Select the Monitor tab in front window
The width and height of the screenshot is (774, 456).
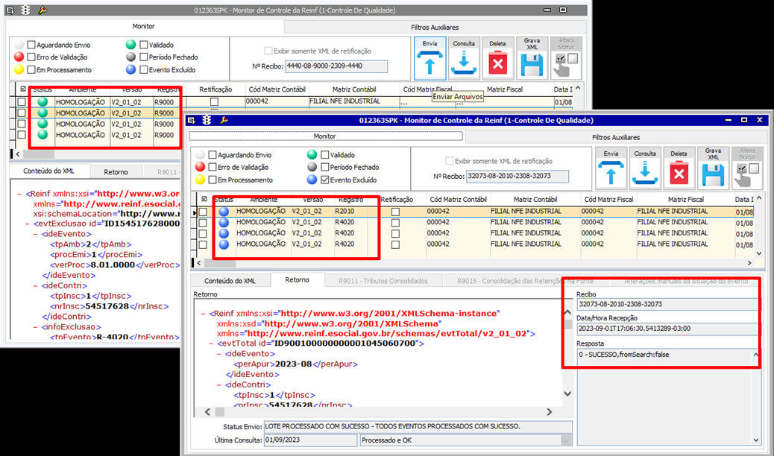[x=325, y=136]
